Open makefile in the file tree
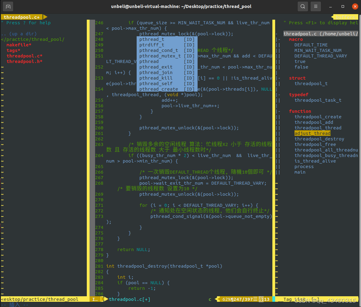 (19, 45)
